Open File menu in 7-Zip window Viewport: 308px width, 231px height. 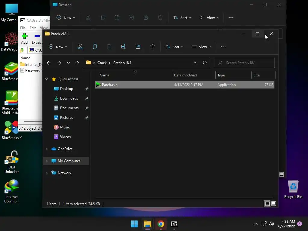23,28
